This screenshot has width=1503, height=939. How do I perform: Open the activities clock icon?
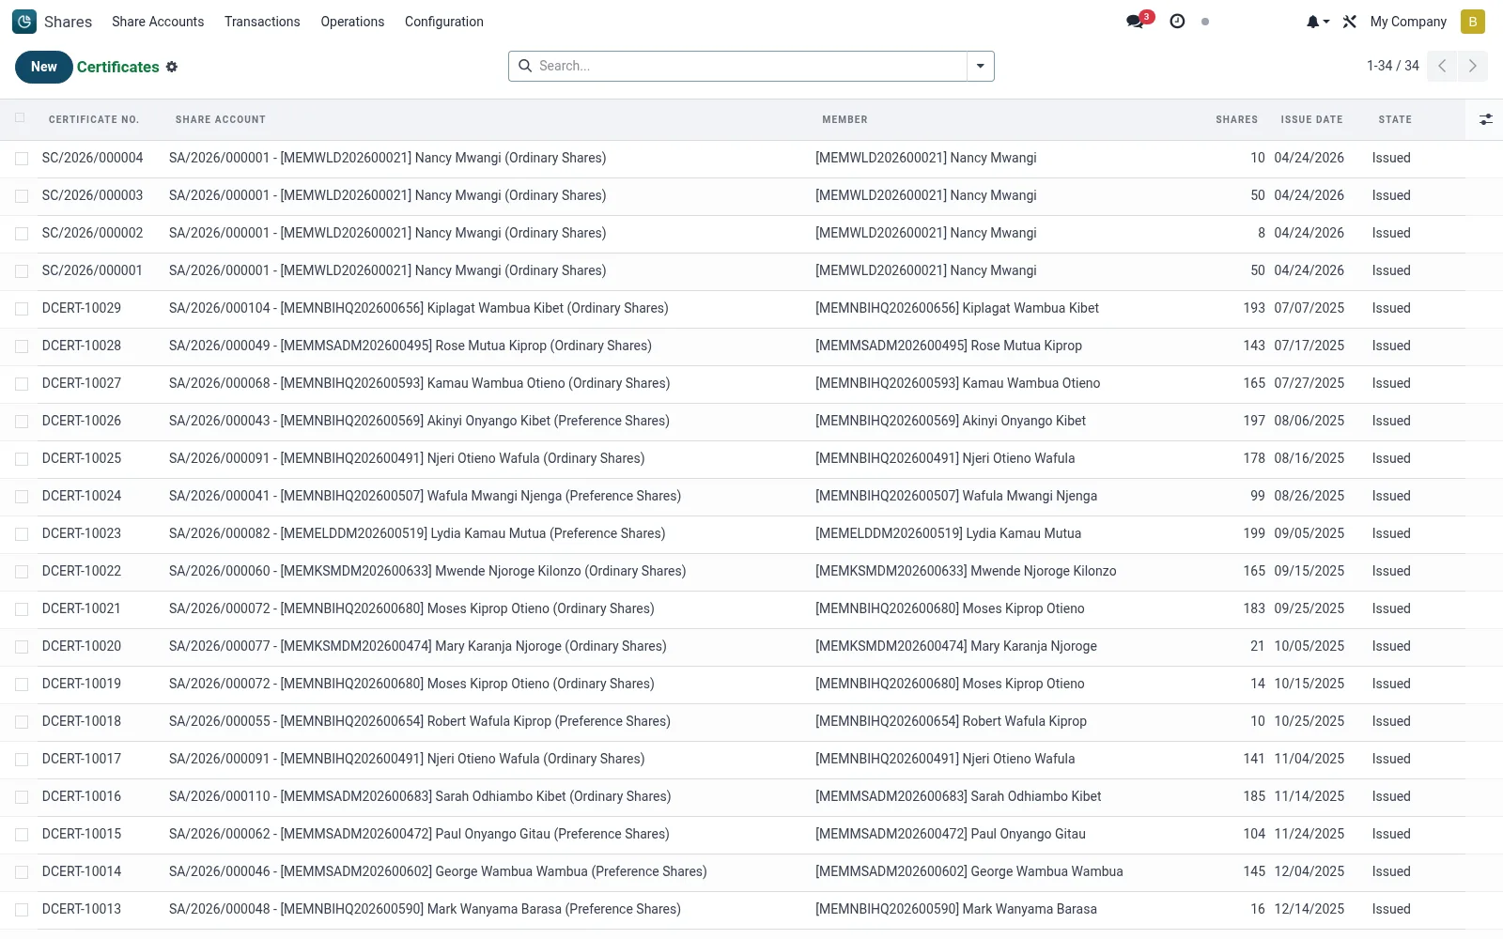coord(1177,22)
